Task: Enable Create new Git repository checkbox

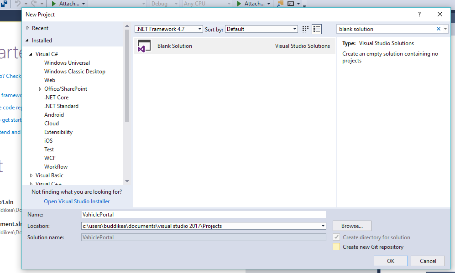Action: [336, 247]
